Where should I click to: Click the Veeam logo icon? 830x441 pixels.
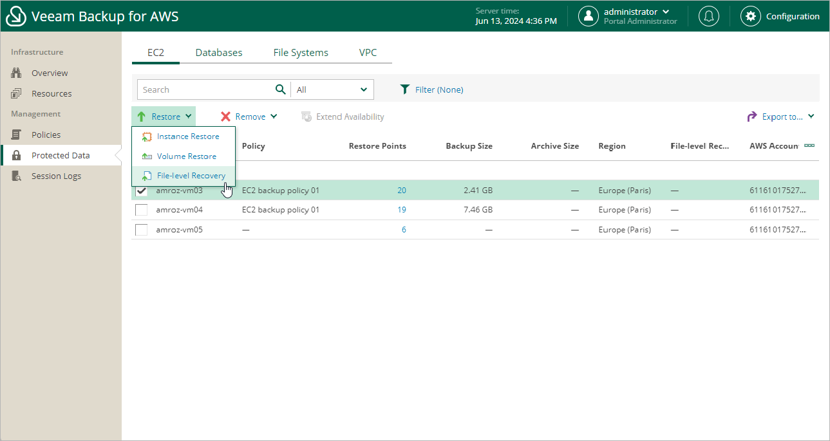point(15,17)
